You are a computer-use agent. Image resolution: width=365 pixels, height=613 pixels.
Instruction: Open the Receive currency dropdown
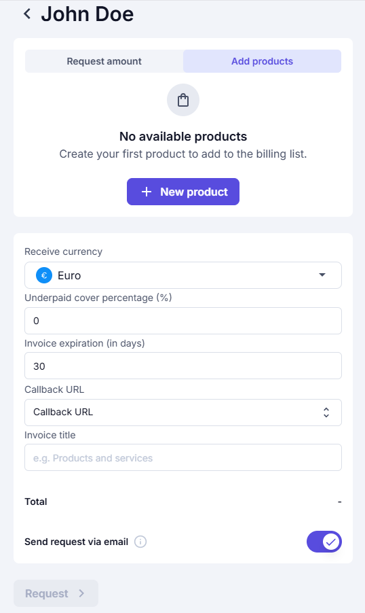point(183,275)
